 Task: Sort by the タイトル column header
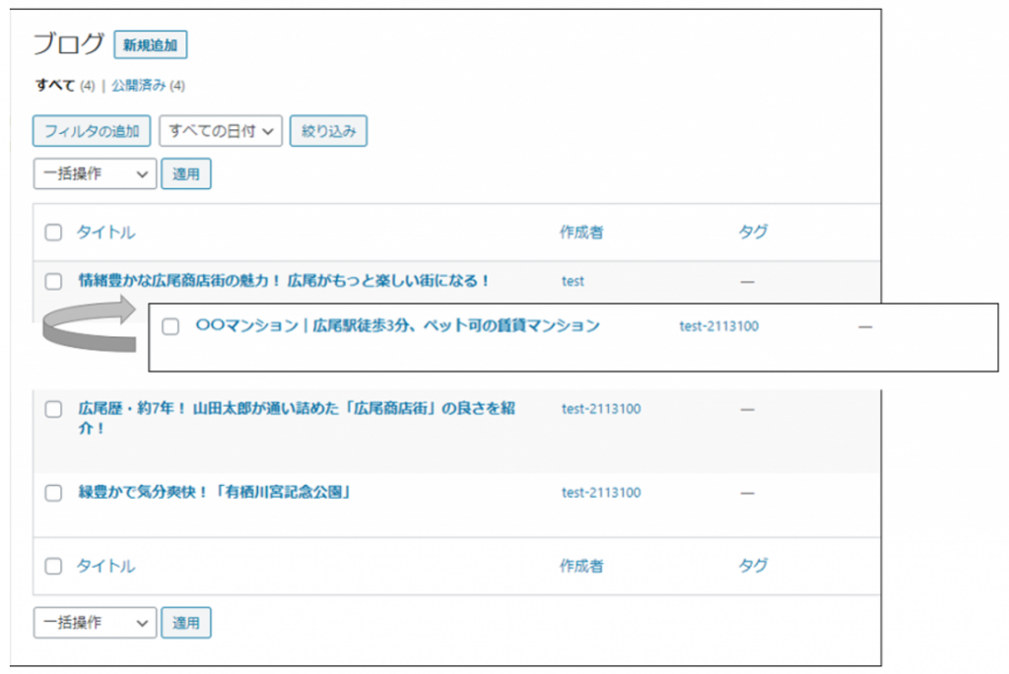click(x=106, y=233)
